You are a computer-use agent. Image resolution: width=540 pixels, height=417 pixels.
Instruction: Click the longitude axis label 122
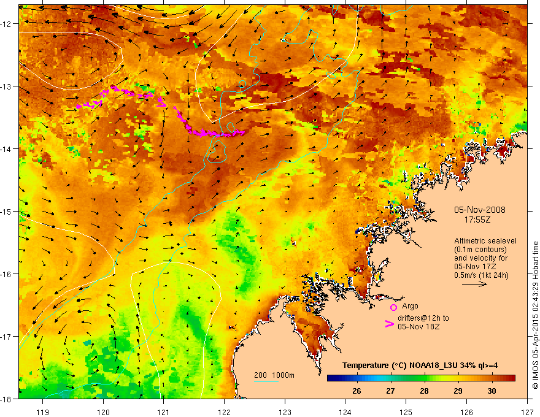coord(224,412)
